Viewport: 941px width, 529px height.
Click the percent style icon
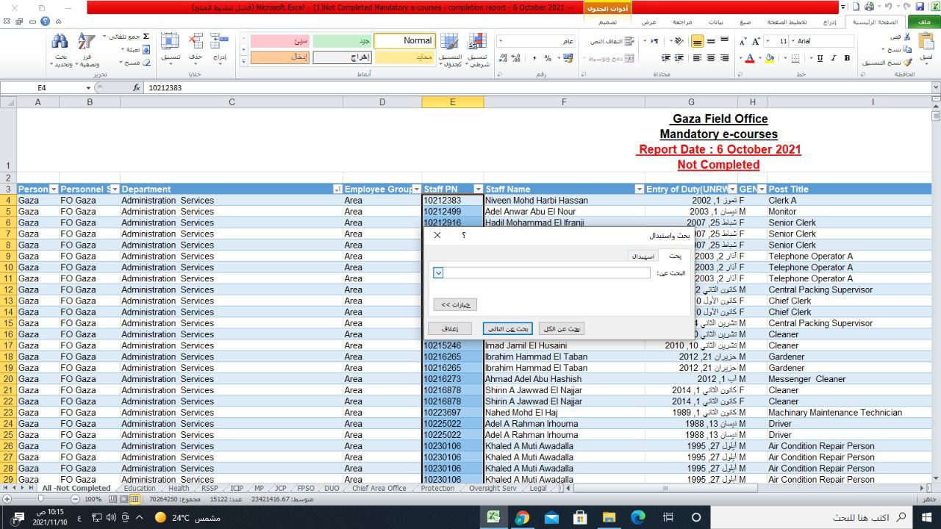(548, 58)
